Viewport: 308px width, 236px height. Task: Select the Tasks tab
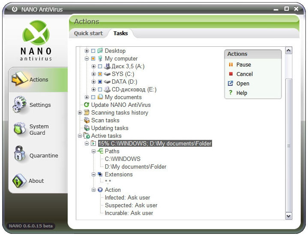[120, 33]
